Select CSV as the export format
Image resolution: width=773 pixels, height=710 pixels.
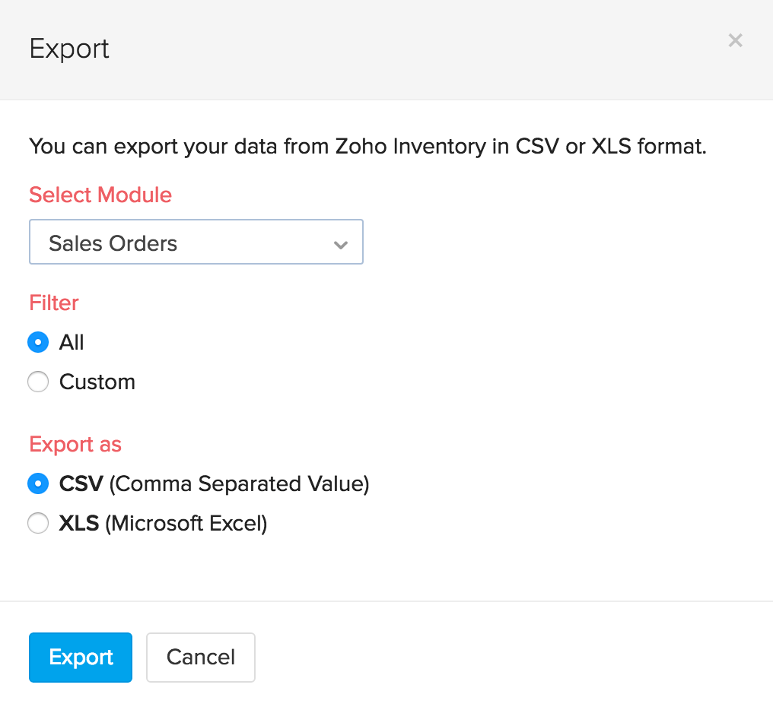click(38, 483)
